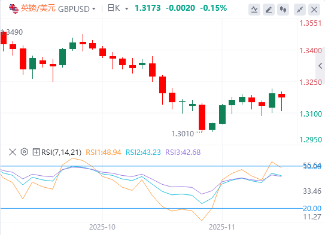The image size is (325, 235).
Task: Select the 日K period label
Action: pyautogui.click(x=114, y=8)
